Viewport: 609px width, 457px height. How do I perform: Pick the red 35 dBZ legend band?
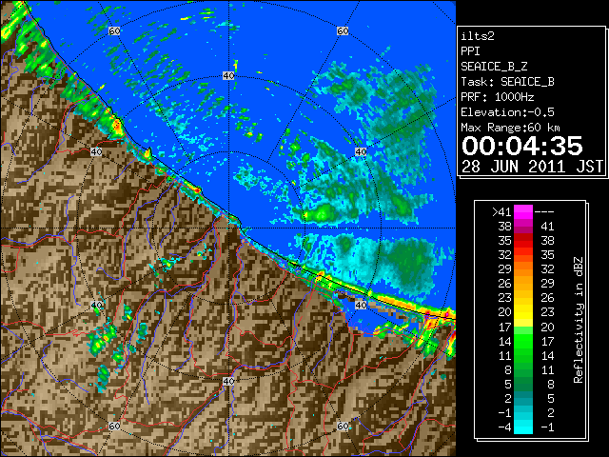click(523, 241)
